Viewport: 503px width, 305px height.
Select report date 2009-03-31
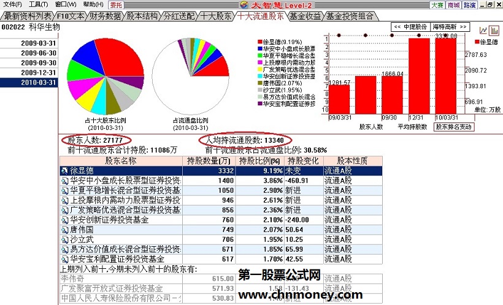tap(29, 43)
